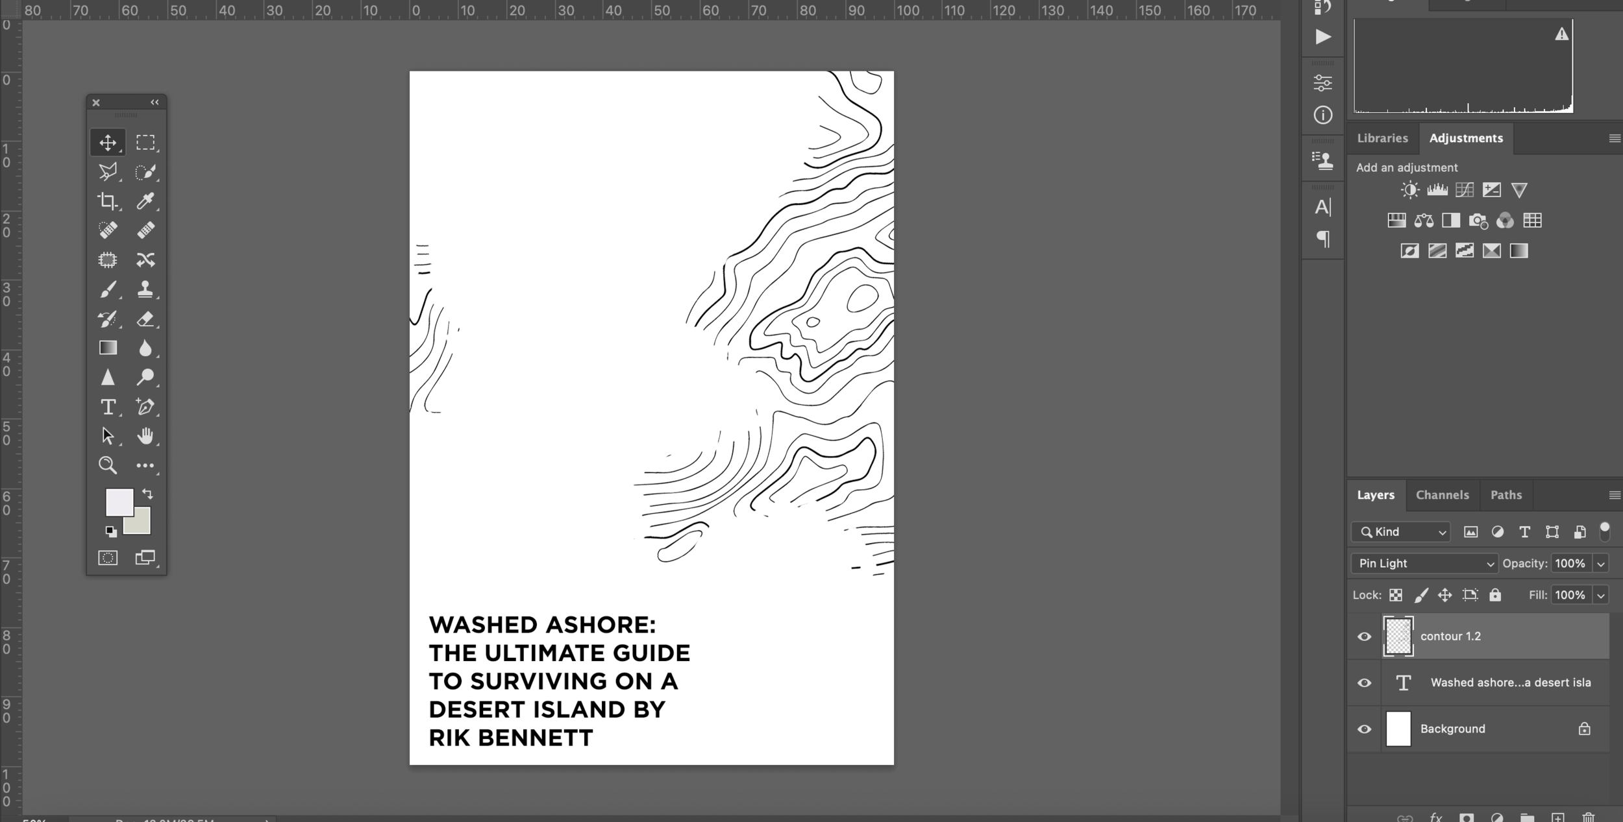Select the Hand tool
Viewport: 1623px width, 822px height.
[x=145, y=436]
